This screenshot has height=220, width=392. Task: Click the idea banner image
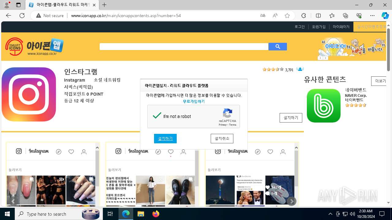351,47
